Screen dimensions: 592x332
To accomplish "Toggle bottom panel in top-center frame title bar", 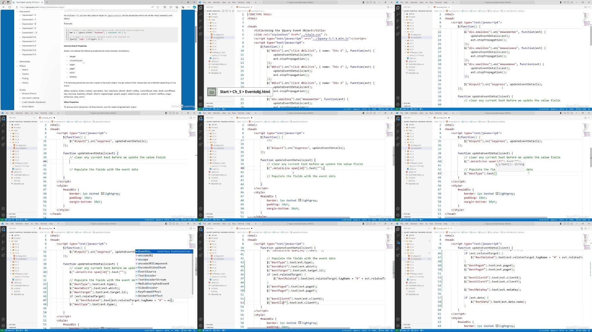I will (x=367, y=2).
